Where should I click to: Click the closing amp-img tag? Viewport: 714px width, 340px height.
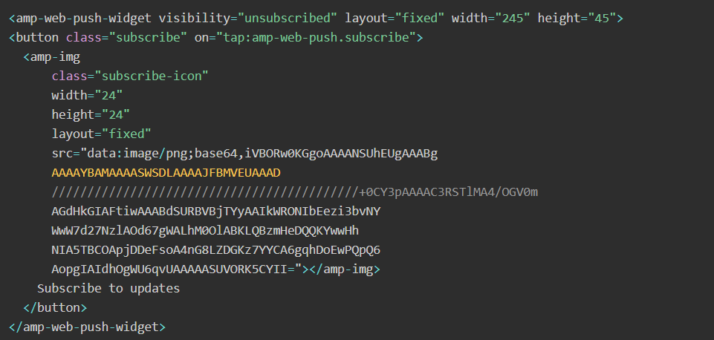pyautogui.click(x=345, y=269)
